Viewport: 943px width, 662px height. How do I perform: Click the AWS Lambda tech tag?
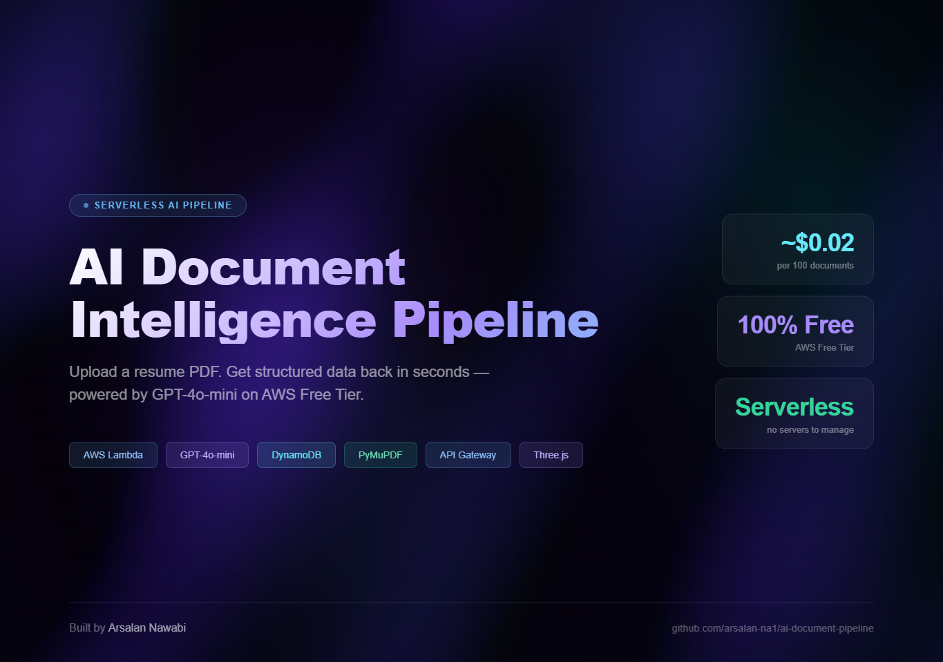point(113,455)
